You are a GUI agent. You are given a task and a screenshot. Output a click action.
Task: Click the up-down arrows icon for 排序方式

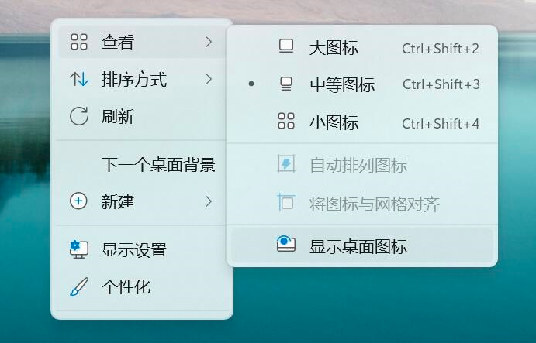(79, 79)
